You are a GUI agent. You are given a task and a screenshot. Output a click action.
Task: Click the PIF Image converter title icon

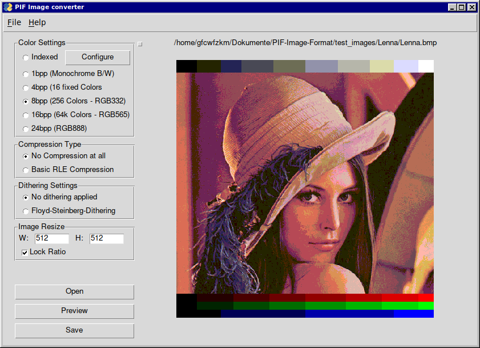[x=8, y=7]
